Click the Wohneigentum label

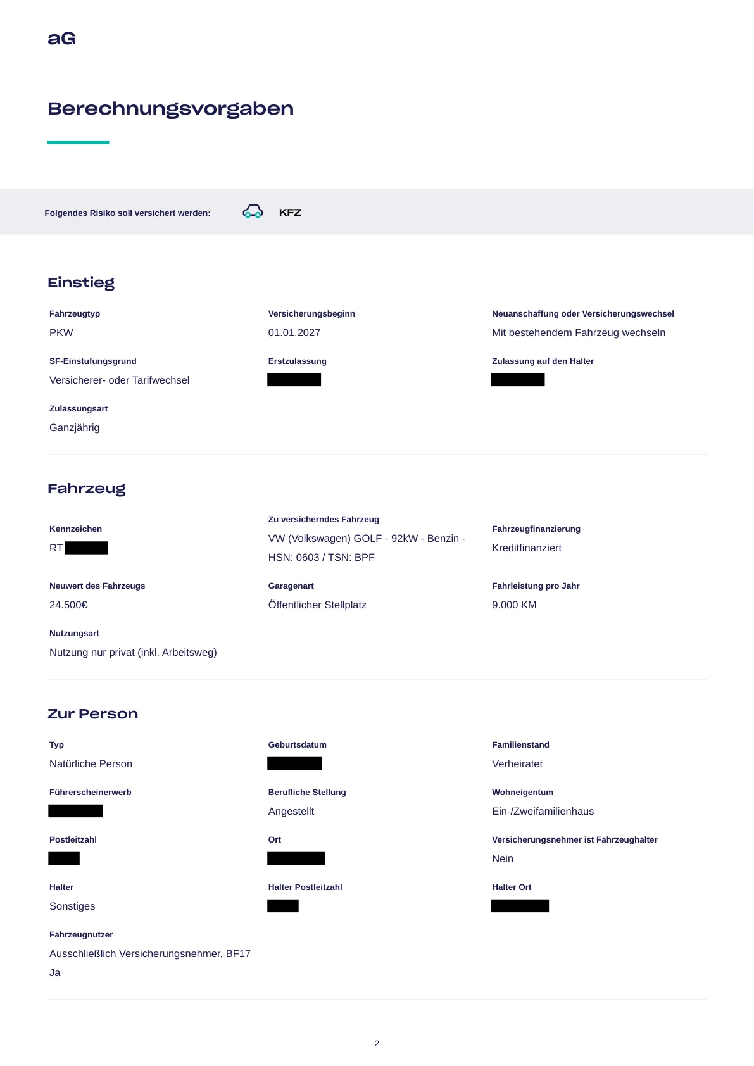pos(523,793)
